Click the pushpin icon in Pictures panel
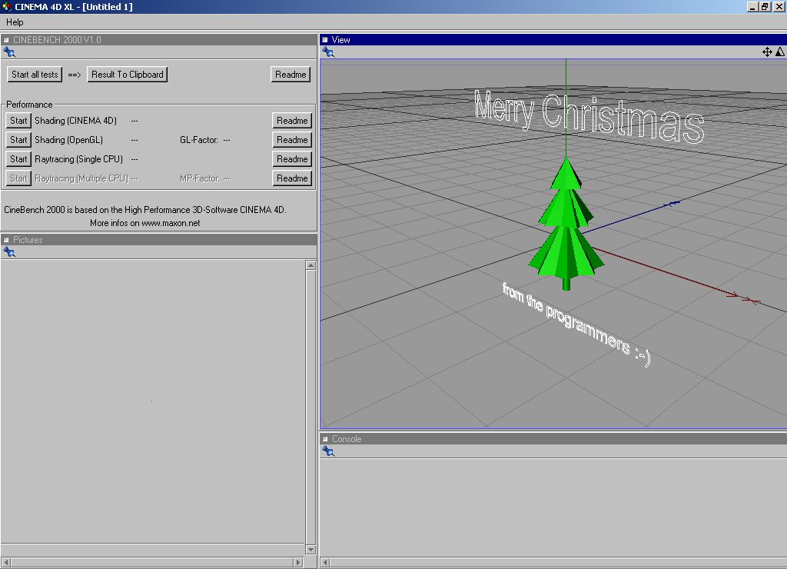This screenshot has width=787, height=569. click(9, 252)
